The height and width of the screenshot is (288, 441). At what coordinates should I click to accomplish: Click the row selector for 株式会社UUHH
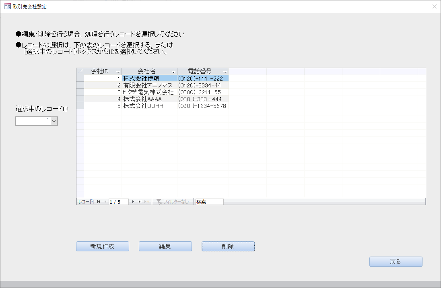pos(80,106)
